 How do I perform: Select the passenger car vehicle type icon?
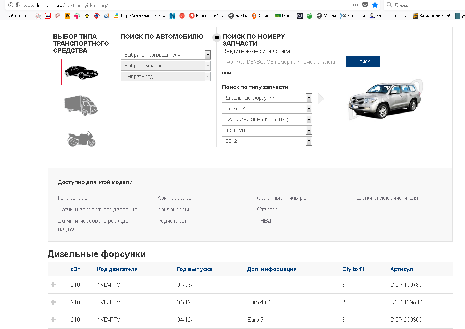(81, 72)
